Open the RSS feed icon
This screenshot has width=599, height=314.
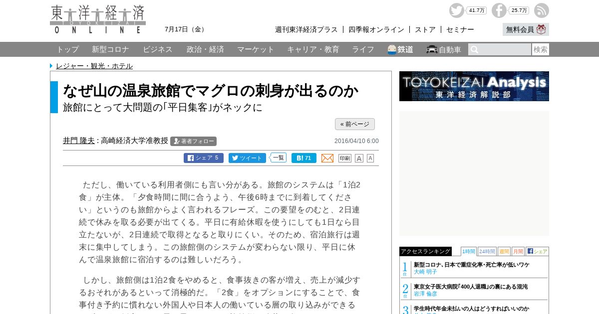coord(542,10)
